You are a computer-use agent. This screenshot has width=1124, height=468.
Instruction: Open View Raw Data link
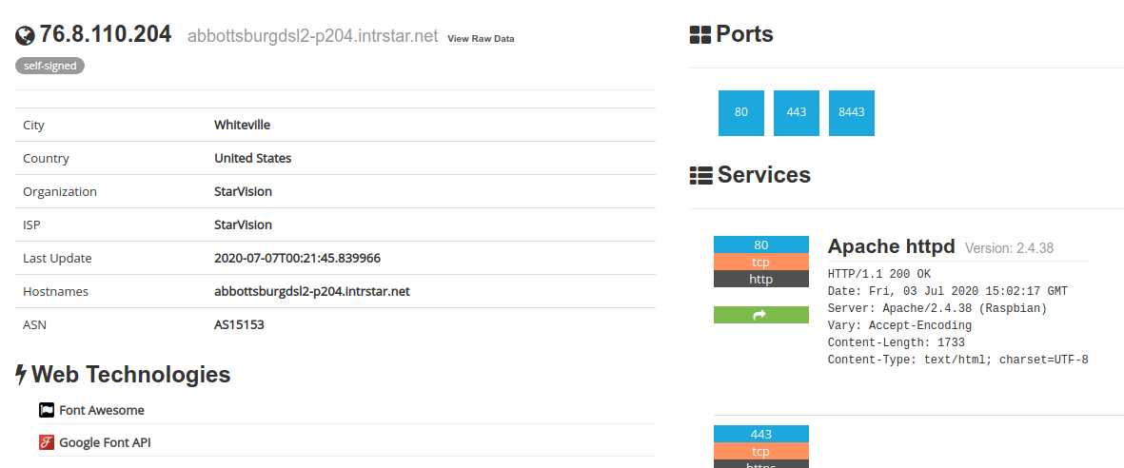pyautogui.click(x=481, y=39)
